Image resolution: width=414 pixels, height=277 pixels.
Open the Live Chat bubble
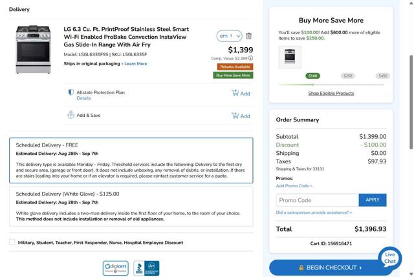click(390, 258)
